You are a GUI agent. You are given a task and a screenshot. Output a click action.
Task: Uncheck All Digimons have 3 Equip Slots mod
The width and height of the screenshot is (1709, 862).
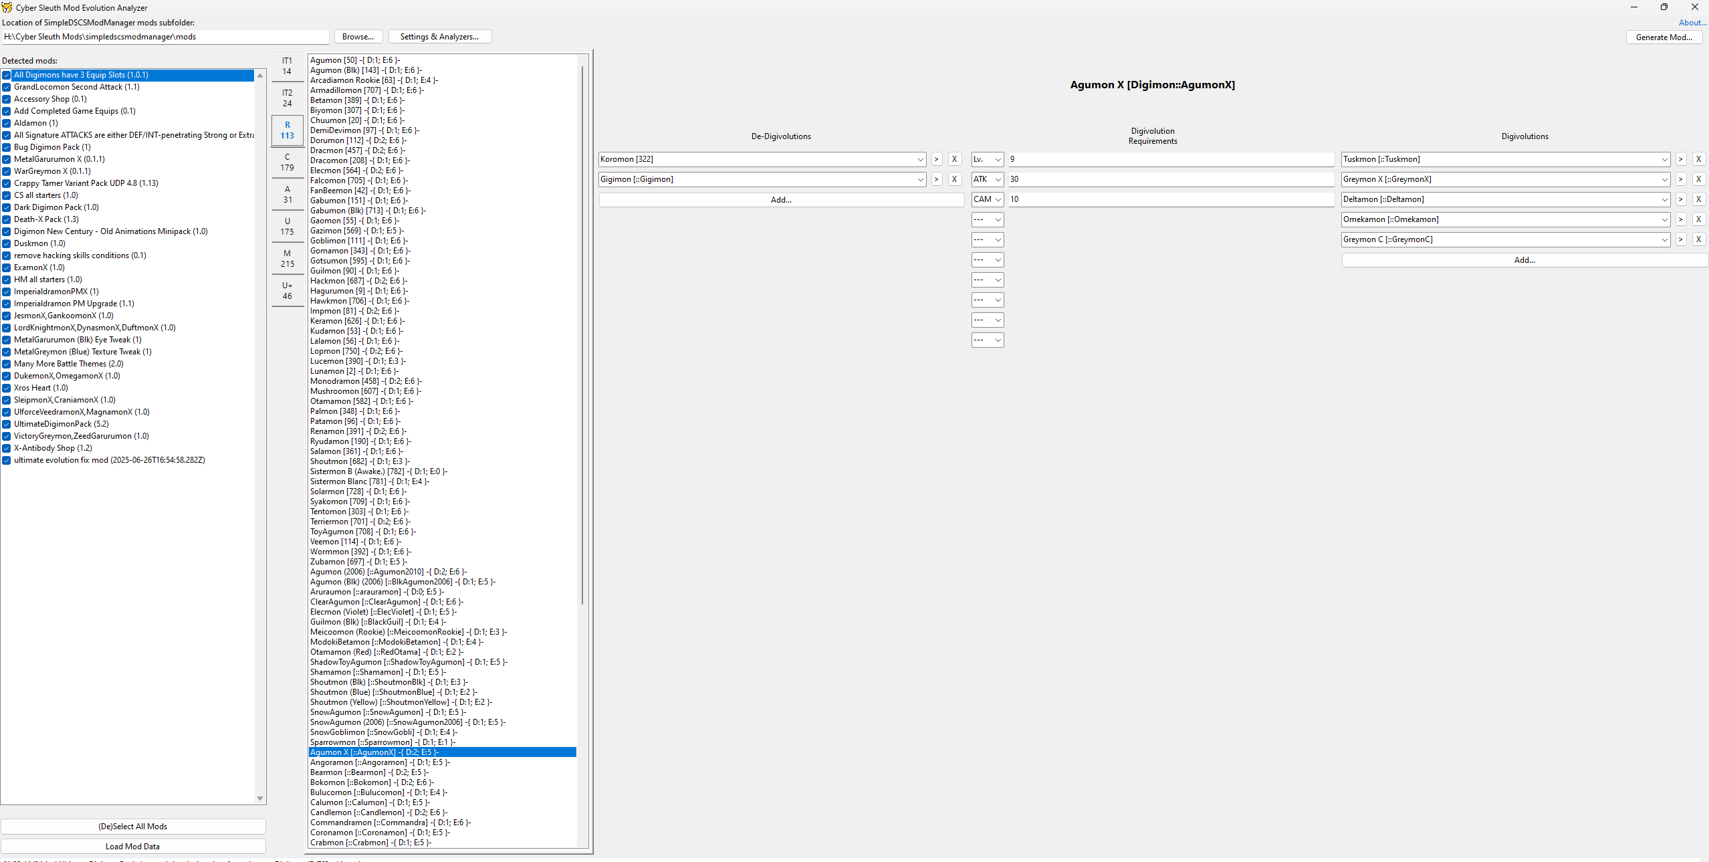[x=7, y=75]
